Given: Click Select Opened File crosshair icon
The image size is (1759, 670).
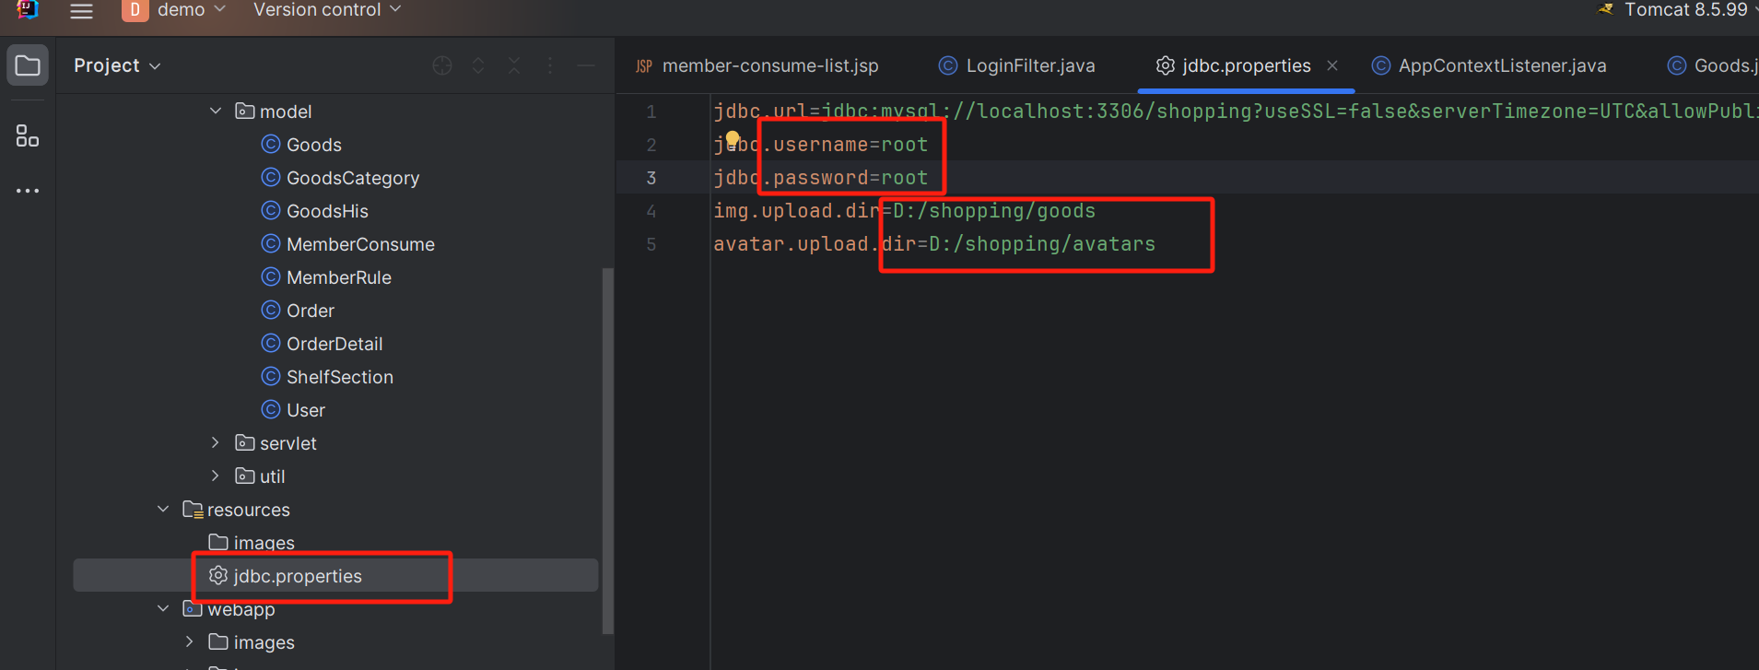Looking at the screenshot, I should 442,65.
